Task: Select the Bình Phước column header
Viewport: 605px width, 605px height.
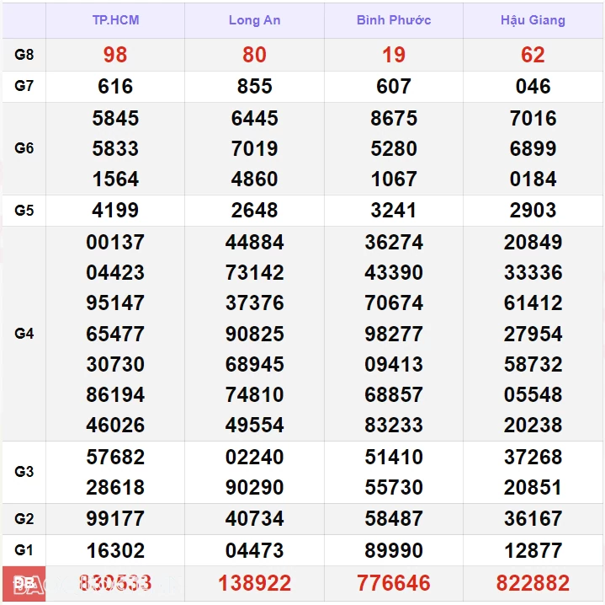Action: [393, 20]
